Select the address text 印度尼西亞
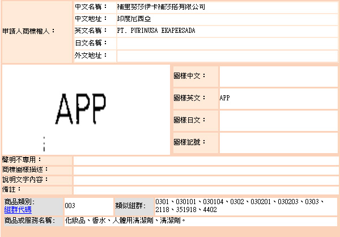Image resolution: width=340 pixels, height=237 pixels. click(134, 19)
